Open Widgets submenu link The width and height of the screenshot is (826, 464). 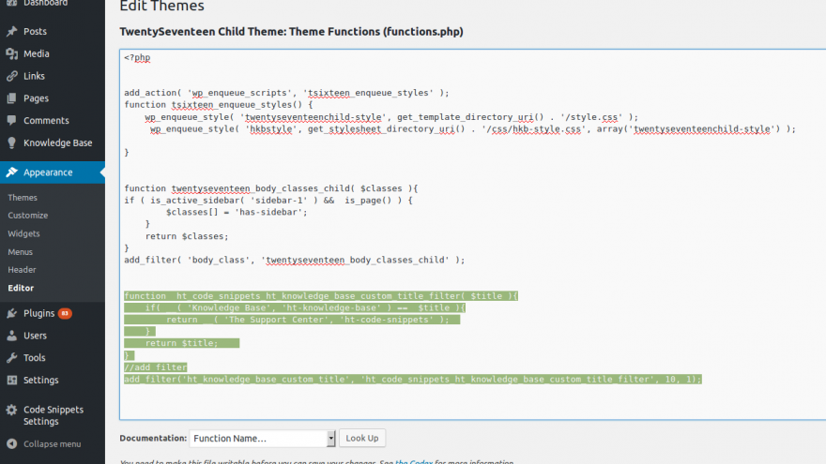point(23,233)
